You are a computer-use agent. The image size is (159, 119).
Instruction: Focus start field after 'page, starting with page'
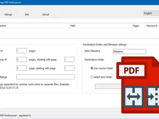(69, 68)
